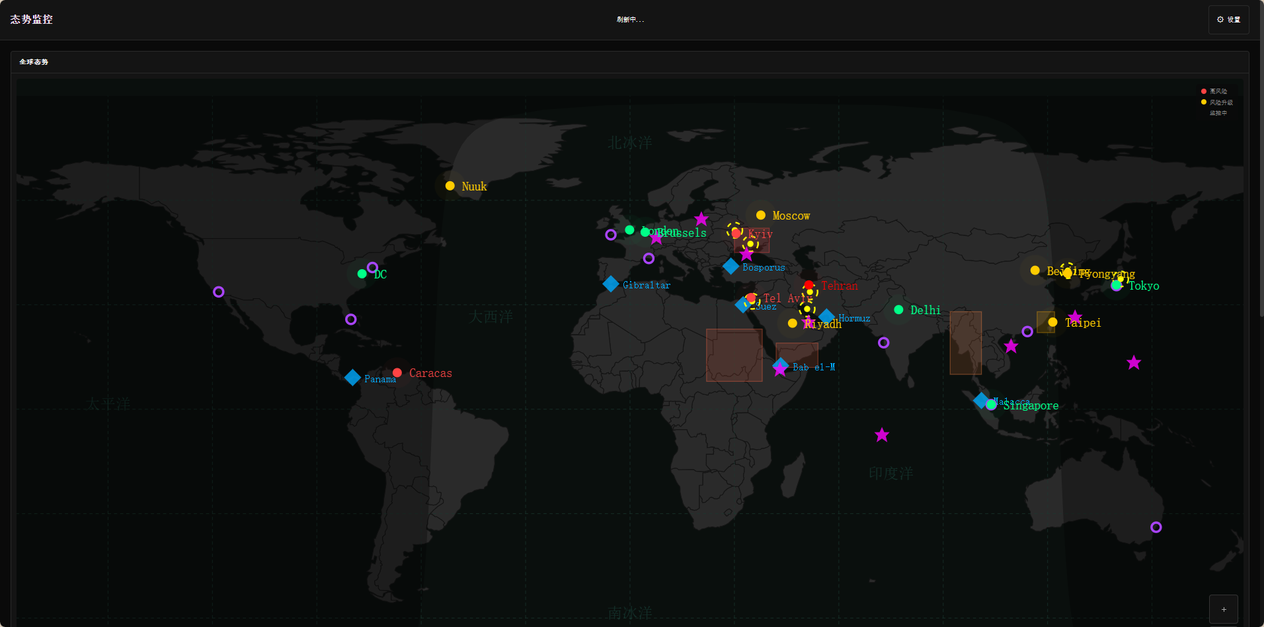Select the purple ring near Florida

(x=351, y=319)
